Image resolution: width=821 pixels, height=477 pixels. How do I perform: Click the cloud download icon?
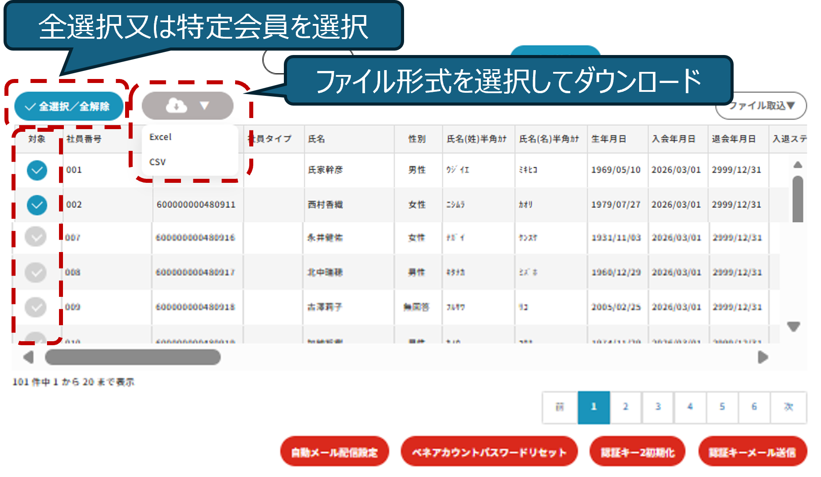(176, 106)
